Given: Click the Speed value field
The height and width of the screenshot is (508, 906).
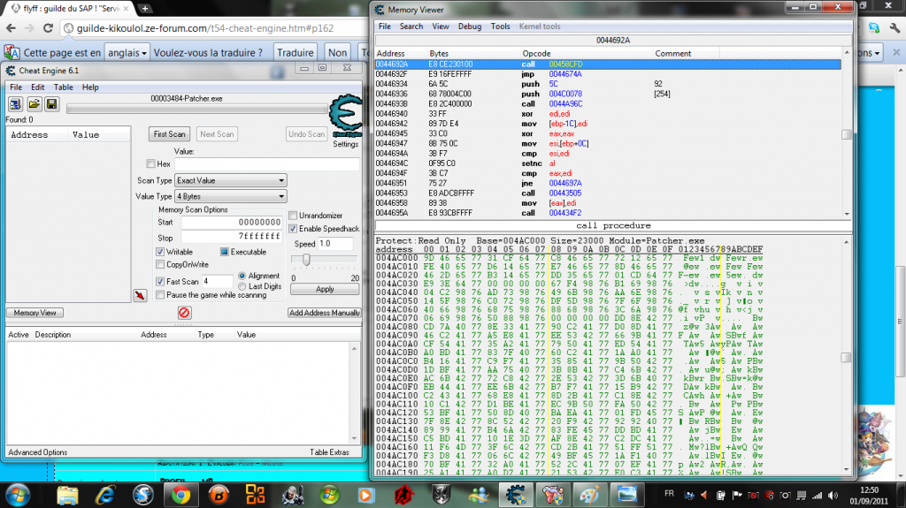Looking at the screenshot, I should [335, 244].
